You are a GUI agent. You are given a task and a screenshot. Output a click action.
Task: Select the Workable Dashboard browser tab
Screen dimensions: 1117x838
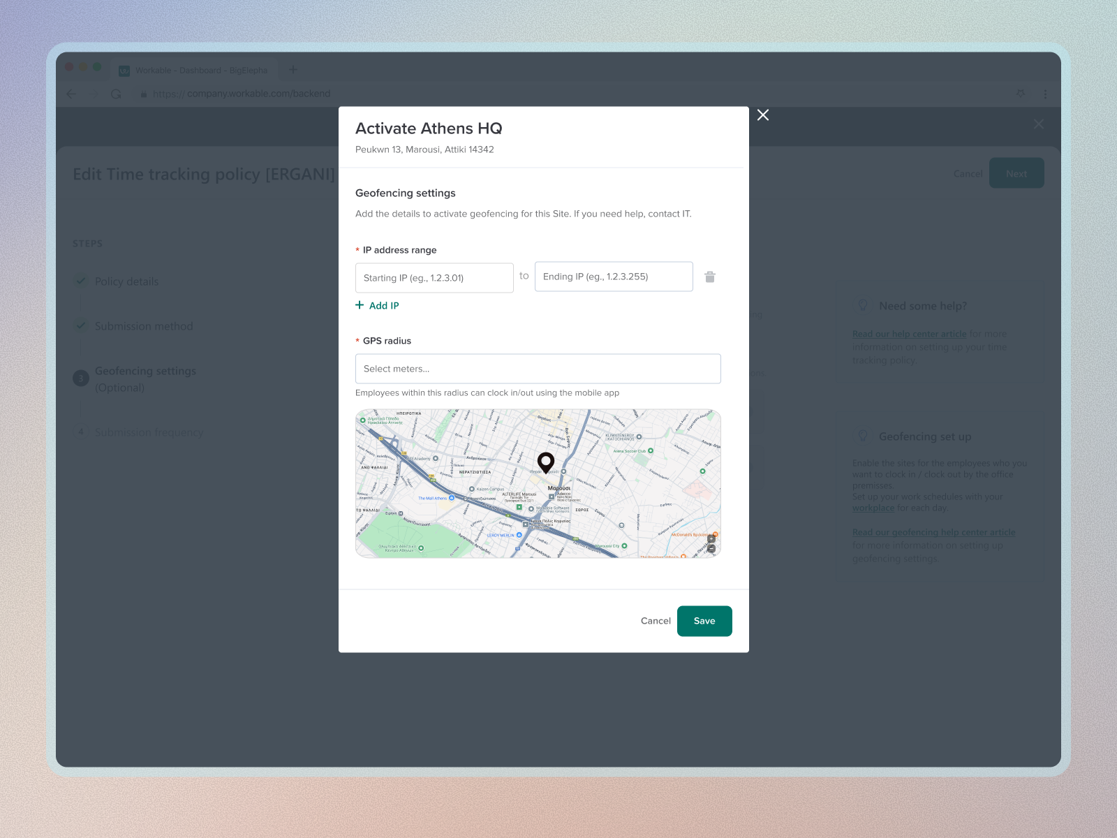point(194,70)
